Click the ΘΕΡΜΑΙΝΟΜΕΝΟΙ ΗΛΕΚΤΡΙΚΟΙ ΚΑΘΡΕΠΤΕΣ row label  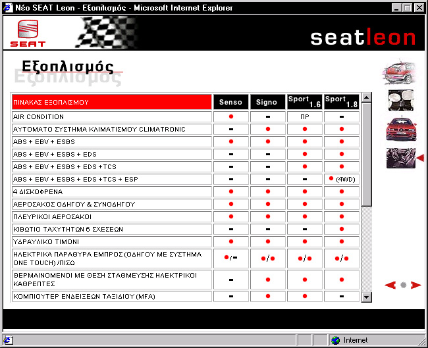click(x=112, y=280)
